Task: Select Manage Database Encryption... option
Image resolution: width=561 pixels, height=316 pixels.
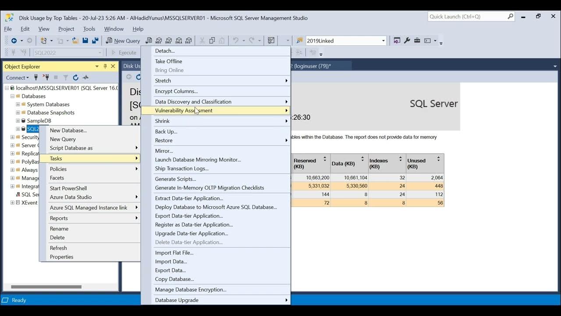Action: click(x=216, y=290)
